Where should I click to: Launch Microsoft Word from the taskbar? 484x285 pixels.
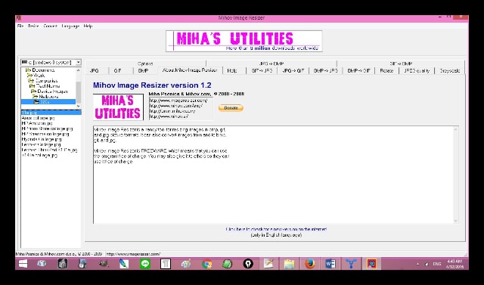coord(330,264)
